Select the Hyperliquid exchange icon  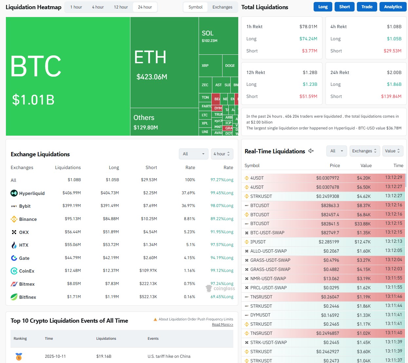(x=14, y=193)
